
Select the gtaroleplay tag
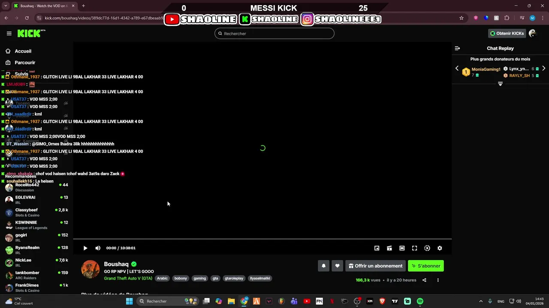(x=234, y=278)
